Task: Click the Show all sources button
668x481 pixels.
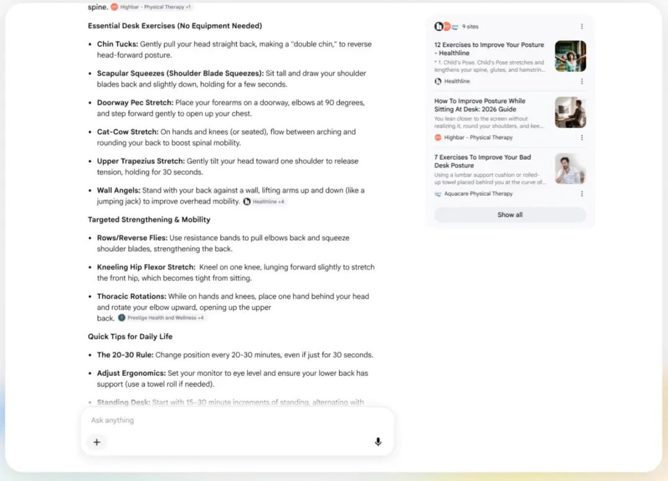Action: coord(510,215)
